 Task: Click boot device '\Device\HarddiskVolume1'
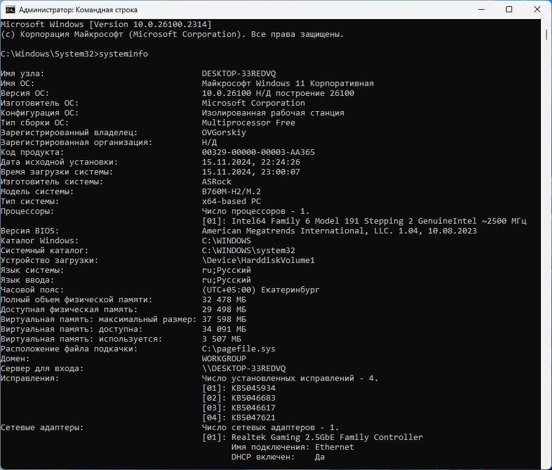tap(258, 260)
